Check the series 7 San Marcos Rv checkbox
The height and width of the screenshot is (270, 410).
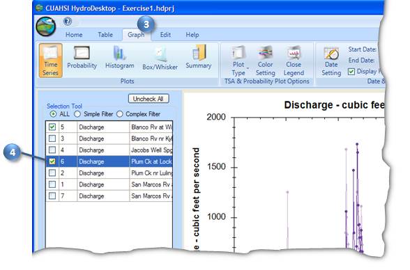(x=52, y=196)
